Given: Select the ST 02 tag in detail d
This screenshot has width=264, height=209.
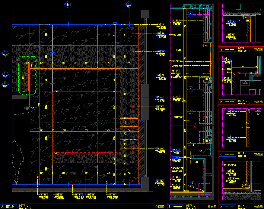Looking at the screenshot, I should point(231,171).
